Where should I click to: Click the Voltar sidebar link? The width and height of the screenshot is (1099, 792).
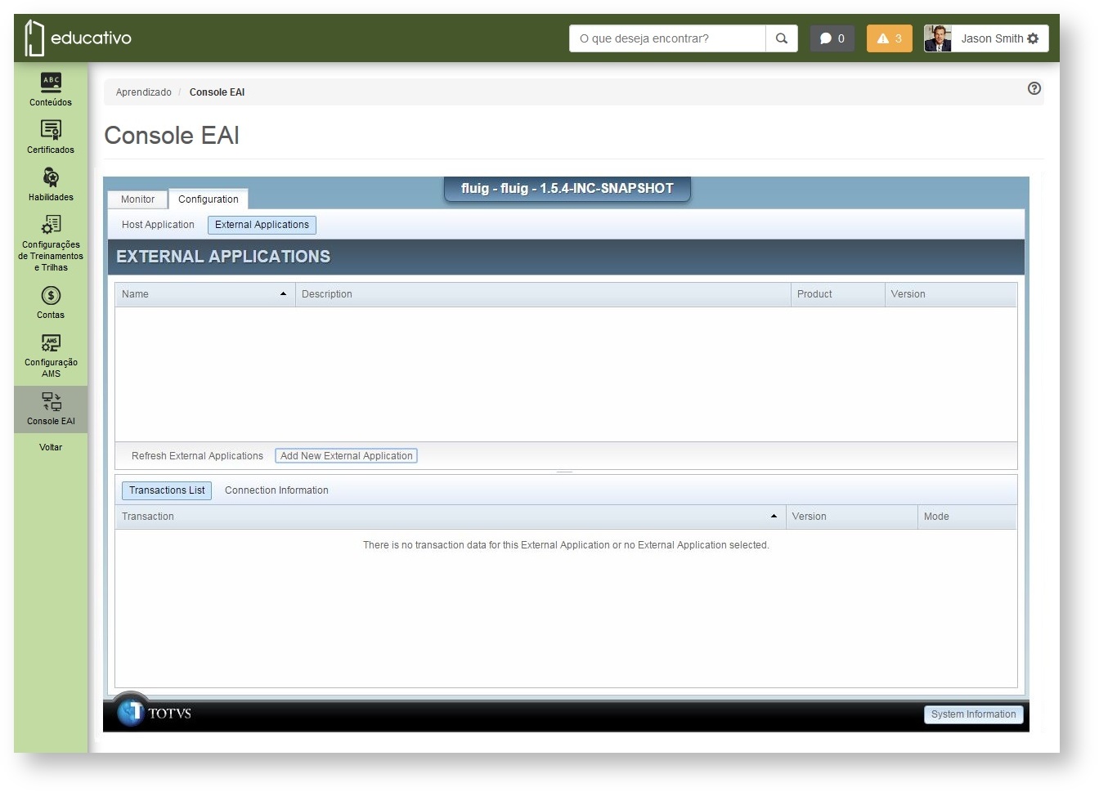pos(51,447)
